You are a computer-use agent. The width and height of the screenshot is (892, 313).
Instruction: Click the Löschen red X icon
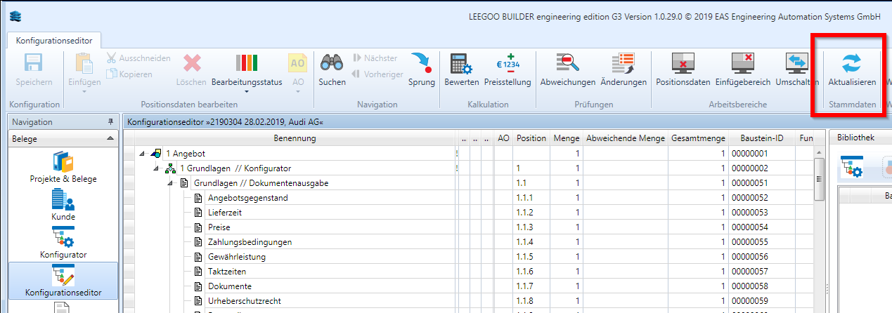[192, 64]
